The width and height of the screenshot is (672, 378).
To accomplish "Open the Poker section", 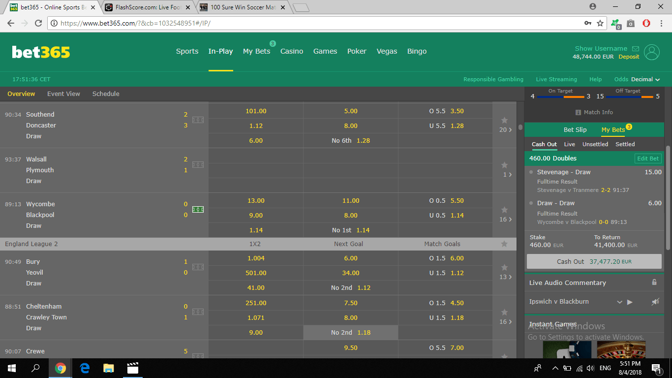I will (x=357, y=51).
